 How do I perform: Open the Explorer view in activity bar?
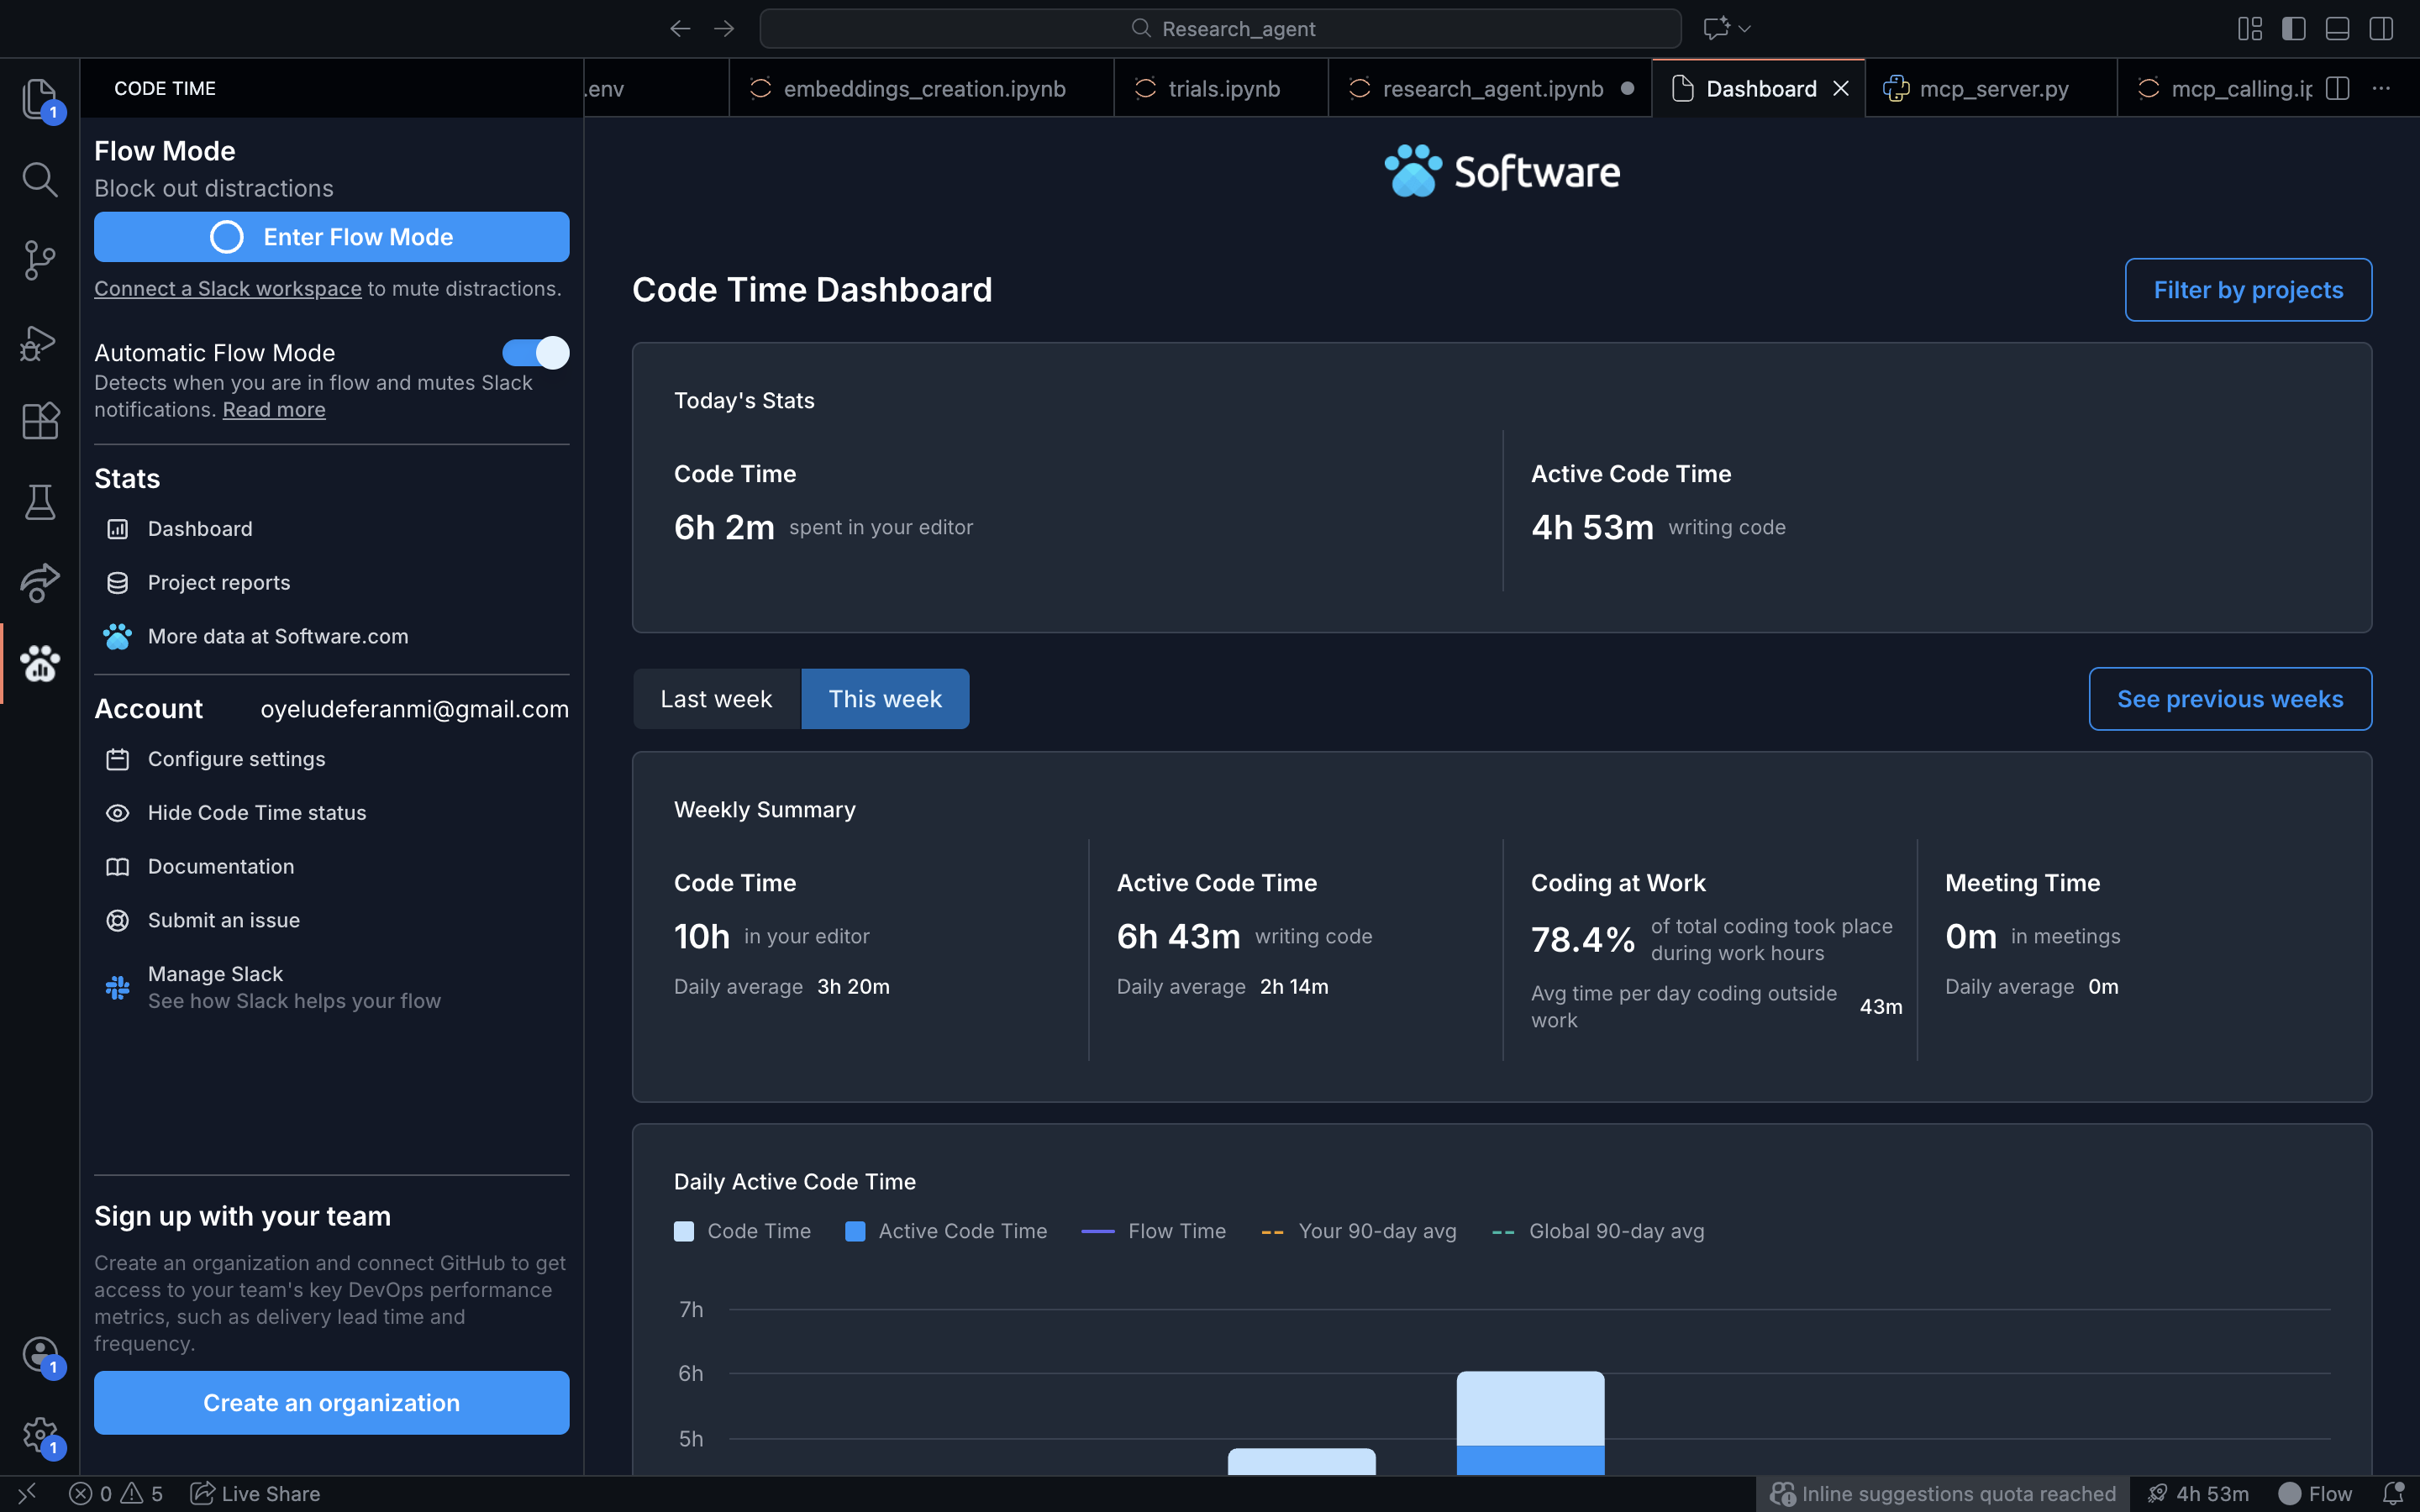point(39,98)
